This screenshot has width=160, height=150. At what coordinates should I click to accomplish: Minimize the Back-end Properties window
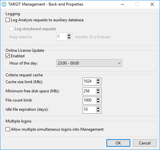tap(122, 4)
